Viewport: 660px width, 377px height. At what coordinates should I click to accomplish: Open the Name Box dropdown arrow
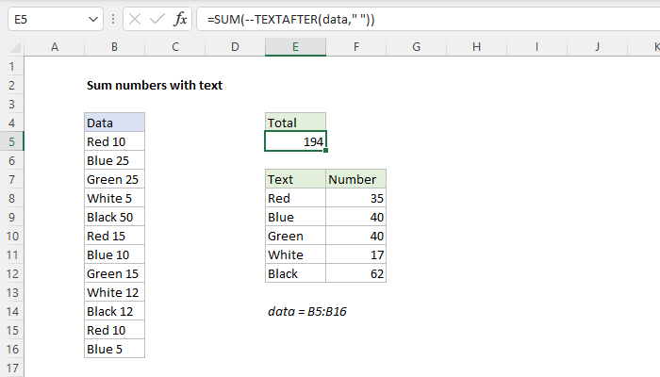(92, 20)
